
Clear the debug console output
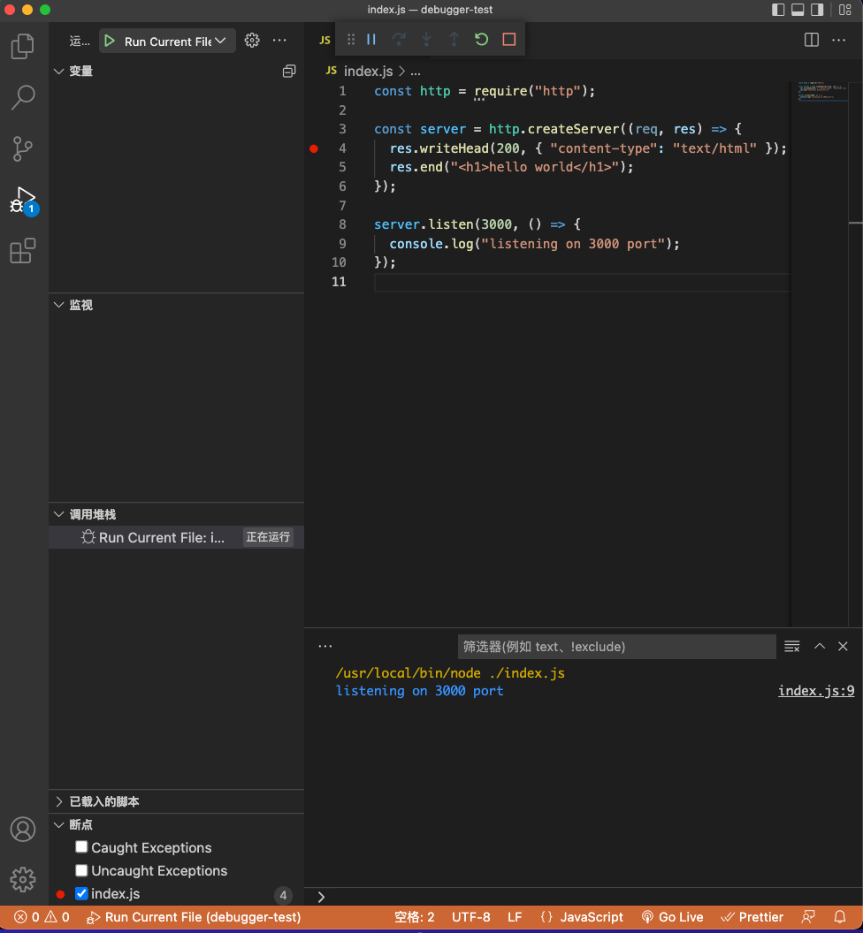792,646
